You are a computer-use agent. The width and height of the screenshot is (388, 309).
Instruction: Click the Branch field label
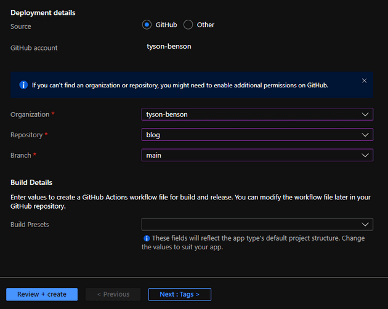(x=21, y=155)
